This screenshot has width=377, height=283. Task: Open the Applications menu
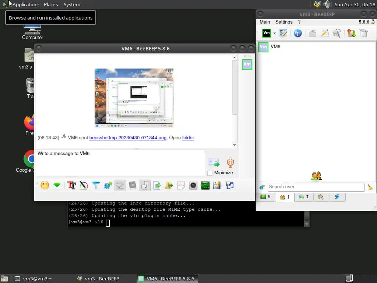25,4
